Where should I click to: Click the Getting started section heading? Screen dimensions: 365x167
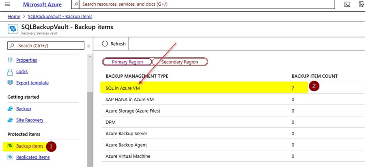point(23,97)
